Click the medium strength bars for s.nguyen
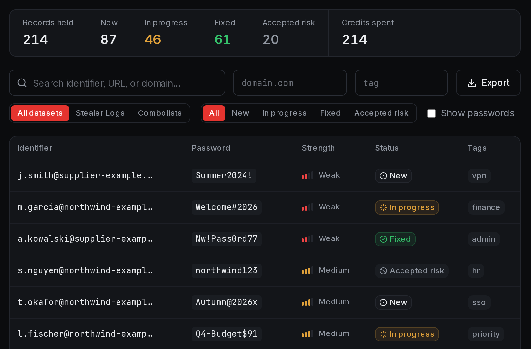The height and width of the screenshot is (349, 531). tap(308, 270)
